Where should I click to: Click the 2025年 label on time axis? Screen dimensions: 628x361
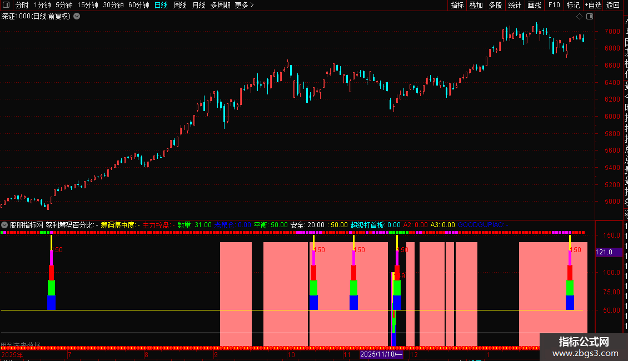[12, 355]
